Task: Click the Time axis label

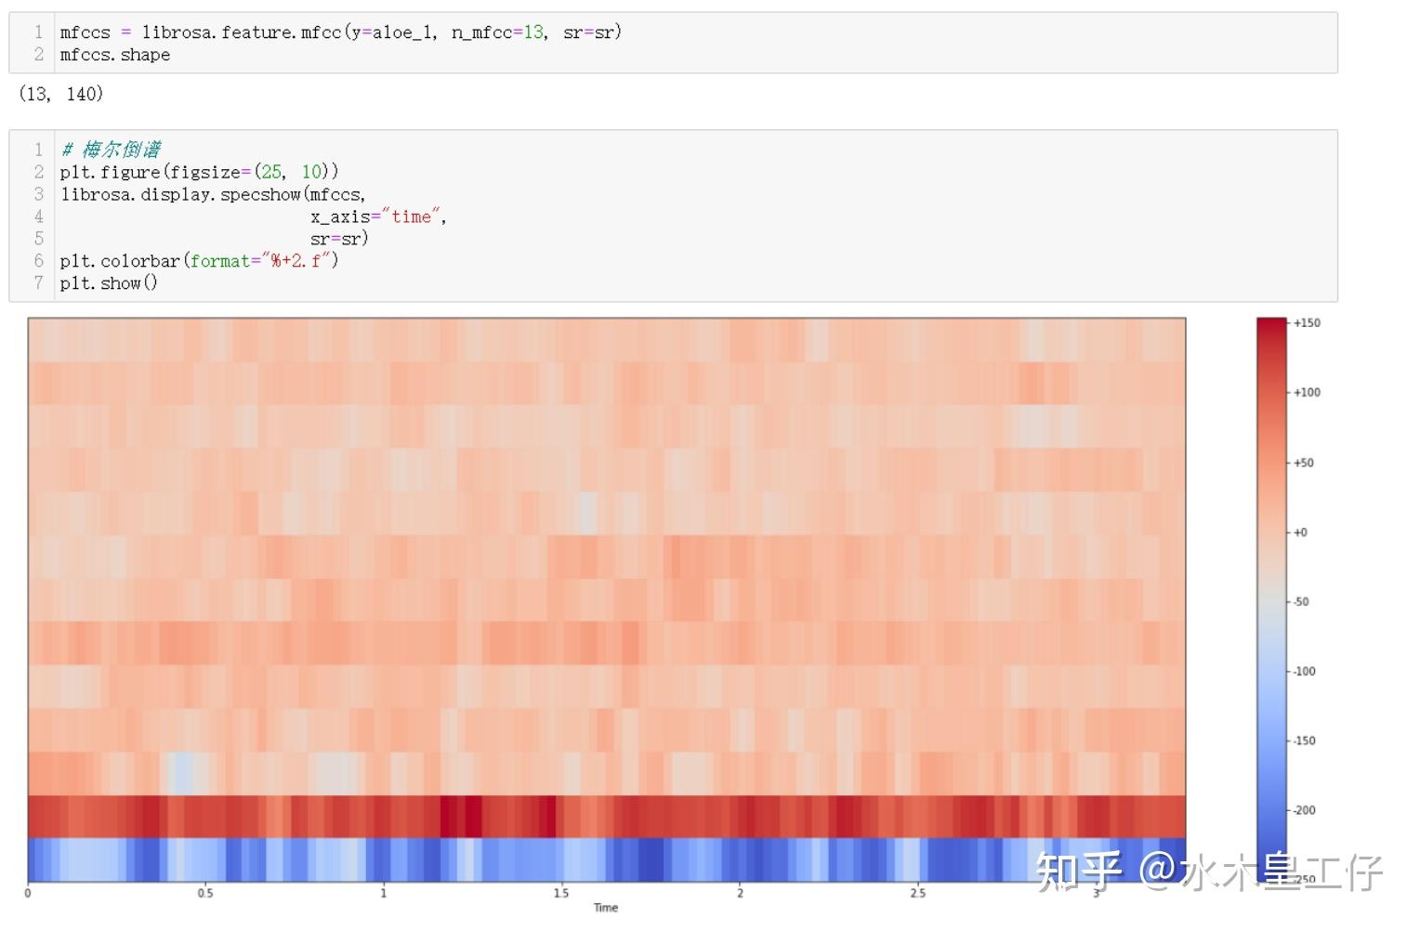Action: [x=605, y=908]
